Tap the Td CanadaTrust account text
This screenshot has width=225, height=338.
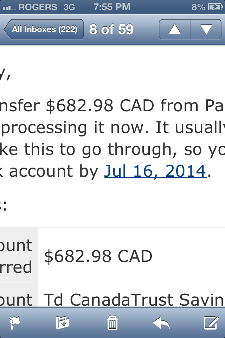(134, 300)
